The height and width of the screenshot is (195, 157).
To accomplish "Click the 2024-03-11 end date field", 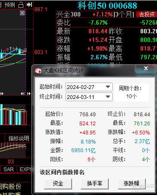I will click(89, 97).
